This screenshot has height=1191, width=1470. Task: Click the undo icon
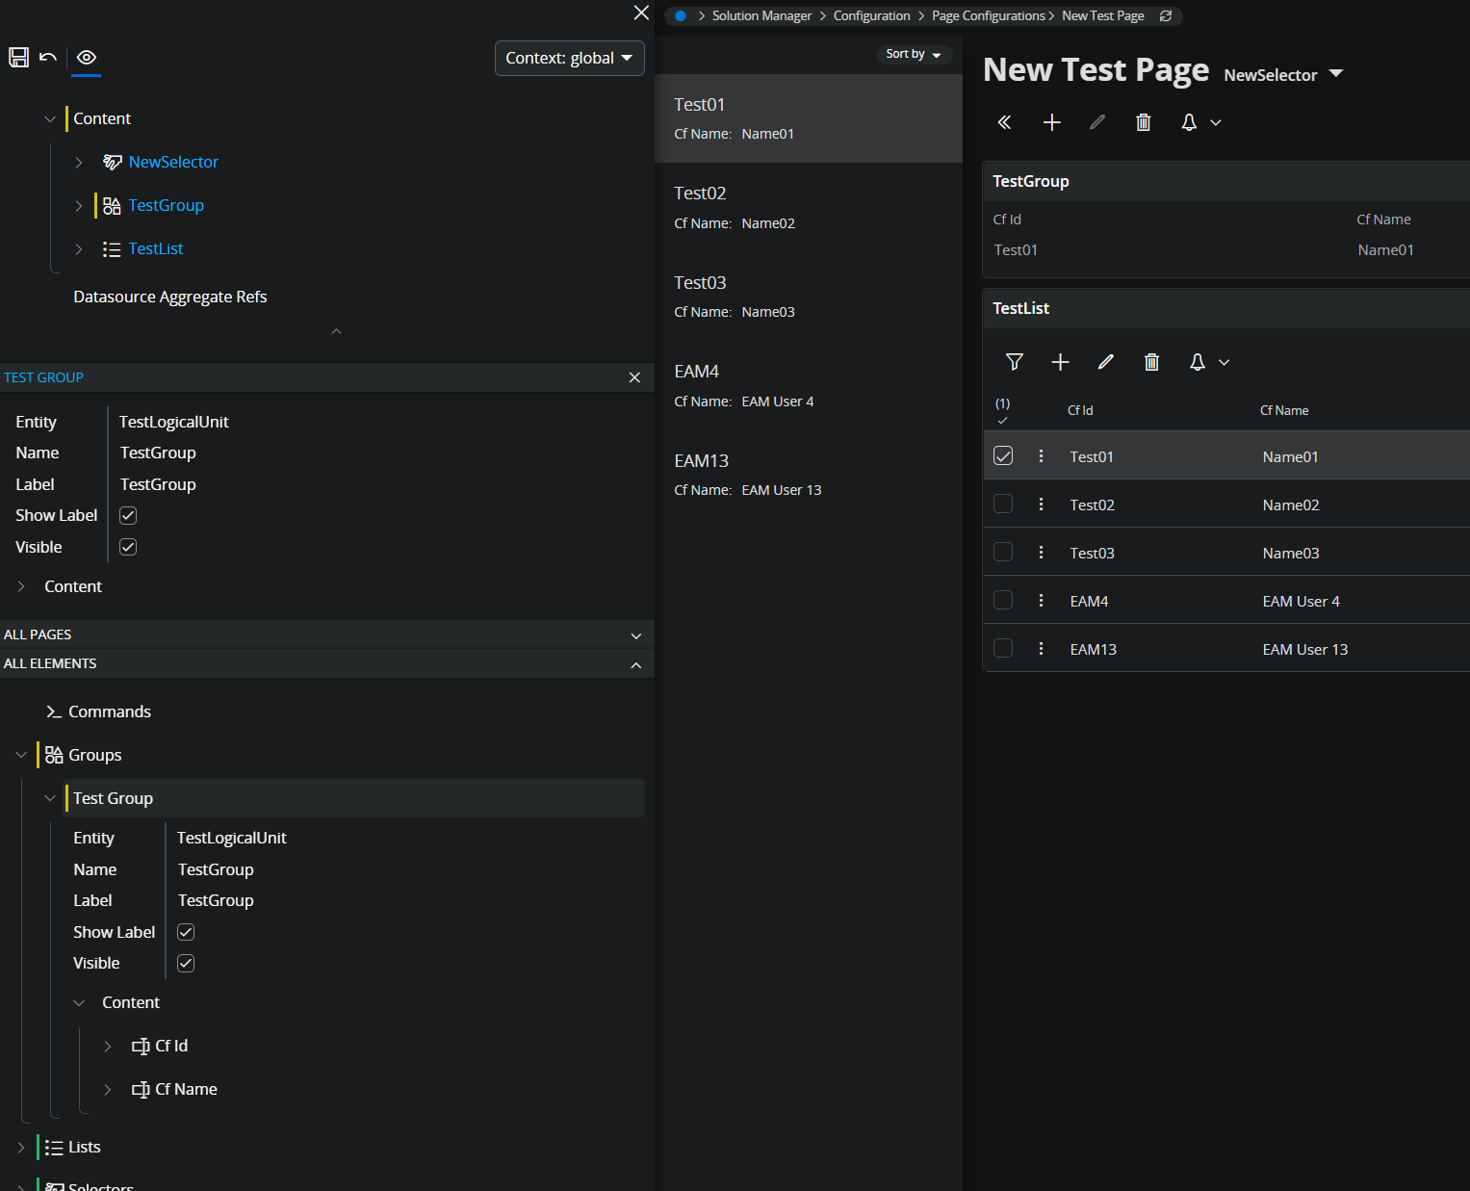[48, 58]
